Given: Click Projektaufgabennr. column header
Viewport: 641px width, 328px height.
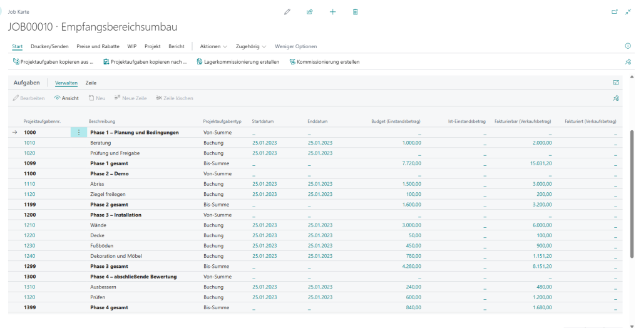Looking at the screenshot, I should pyautogui.click(x=42, y=121).
